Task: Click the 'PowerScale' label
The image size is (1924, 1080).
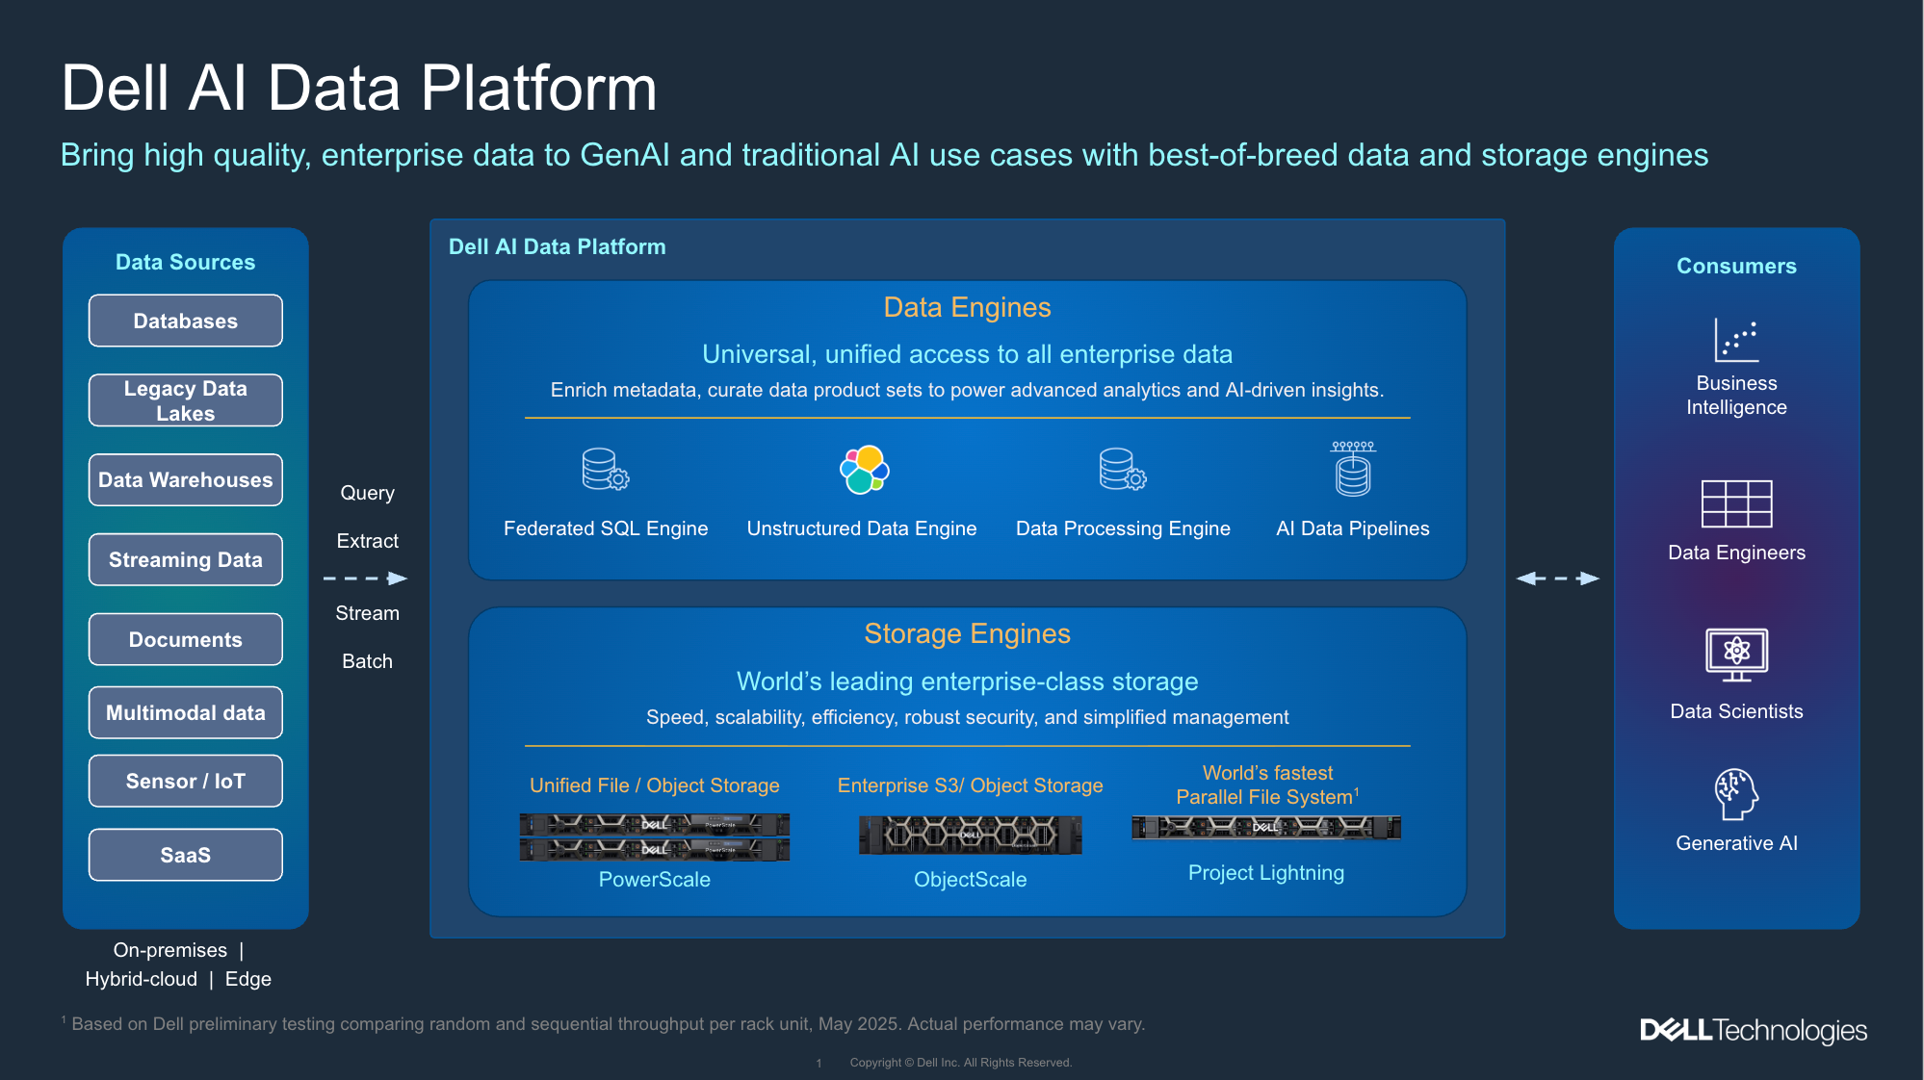Action: click(655, 880)
